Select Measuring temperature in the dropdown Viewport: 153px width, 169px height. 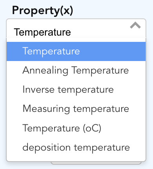click(76, 109)
